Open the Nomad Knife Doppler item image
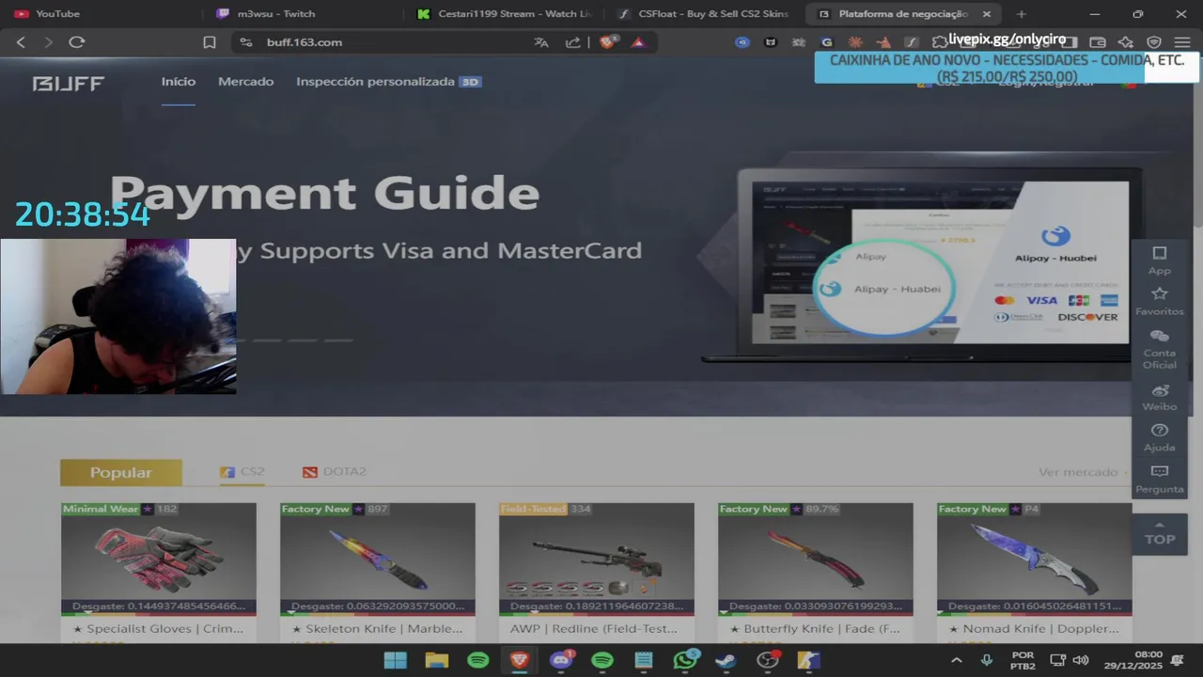The image size is (1203, 677). (x=1034, y=558)
